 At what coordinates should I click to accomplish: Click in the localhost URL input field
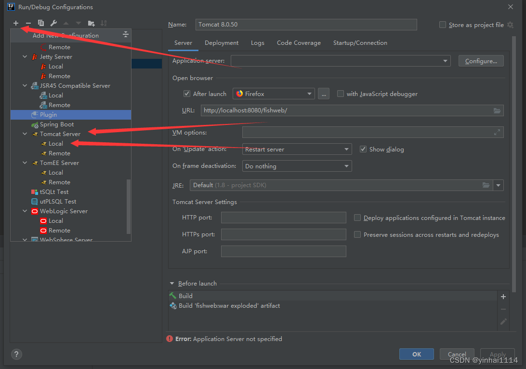[352, 110]
